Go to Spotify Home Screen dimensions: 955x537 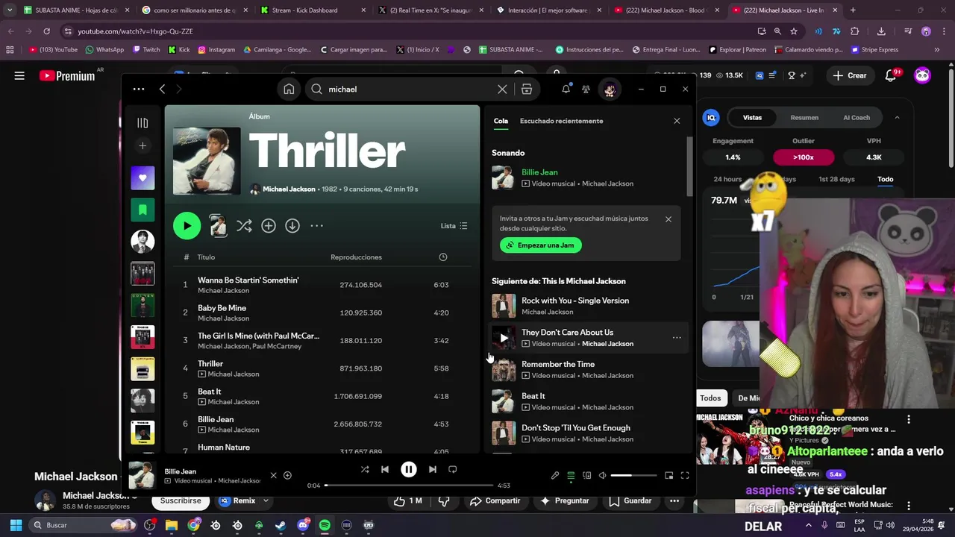click(x=289, y=89)
